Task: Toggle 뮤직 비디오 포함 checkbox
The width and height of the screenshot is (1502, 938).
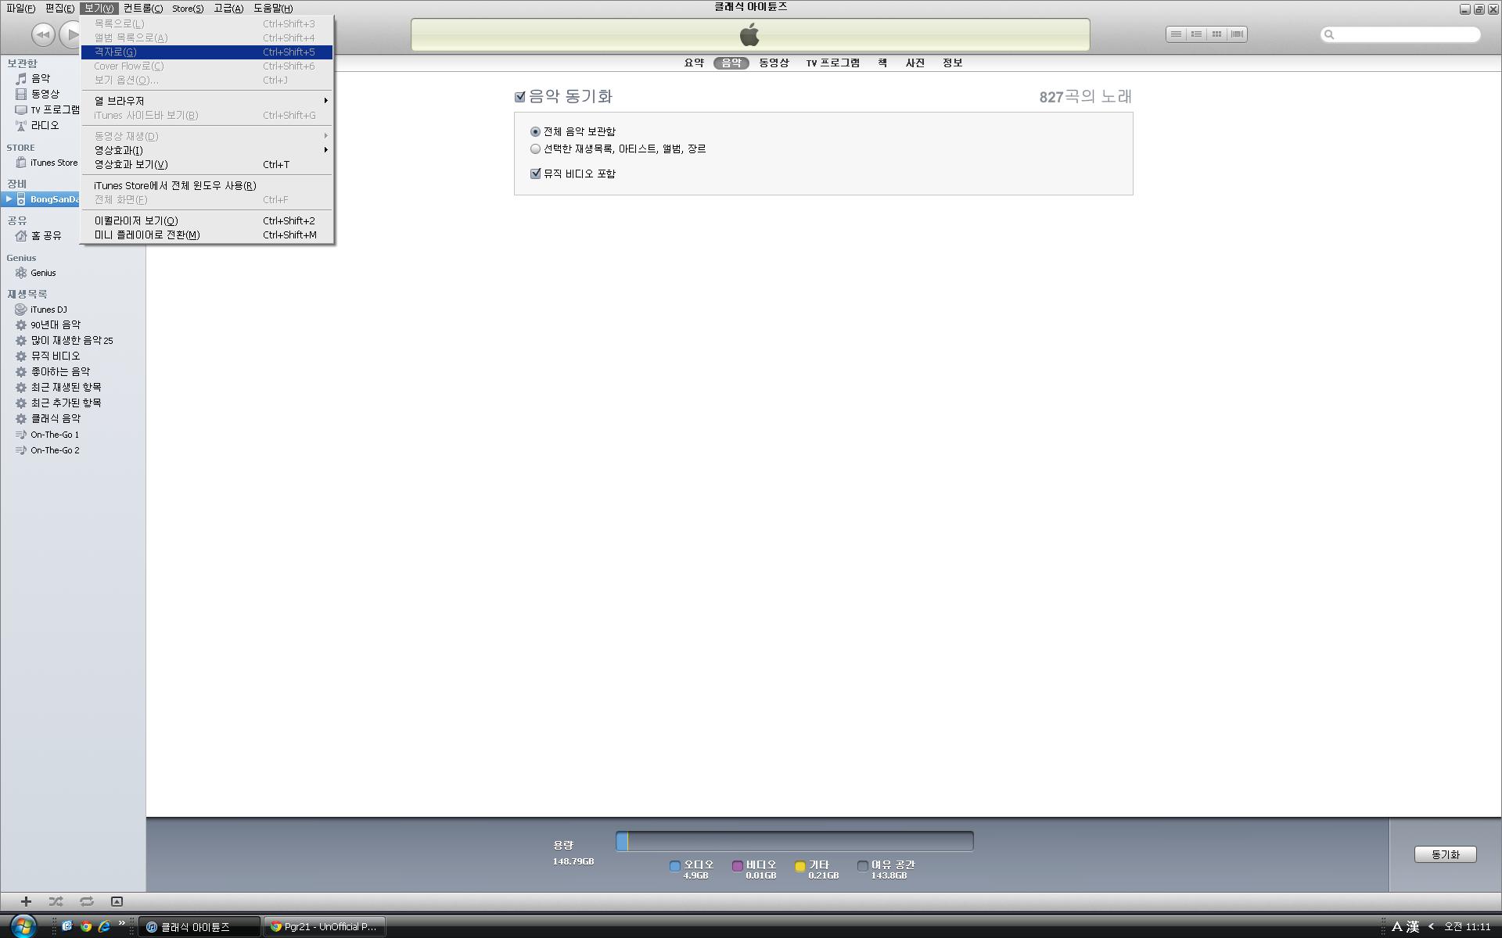Action: click(535, 174)
